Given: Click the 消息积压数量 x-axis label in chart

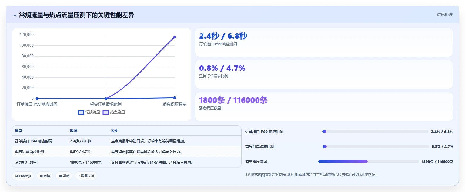Looking at the screenshot, I should click(174, 104).
